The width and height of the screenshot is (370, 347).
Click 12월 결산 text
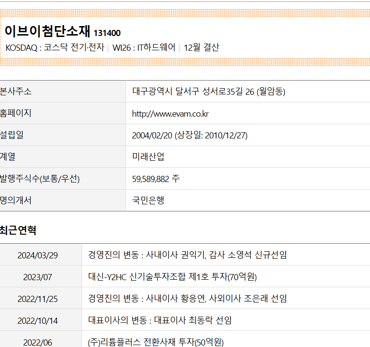click(201, 47)
